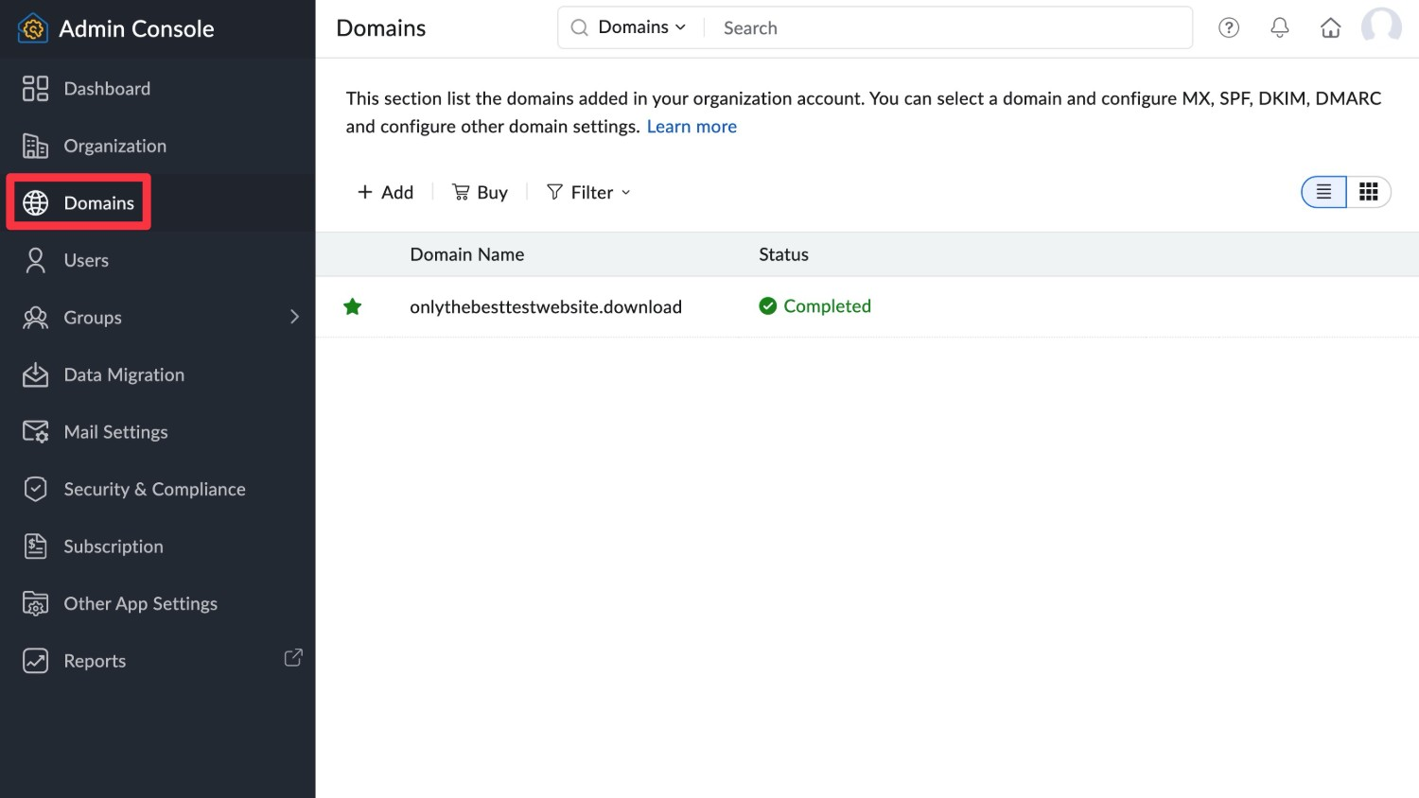Open the Data Migration section
Image resolution: width=1419 pixels, height=798 pixels.
click(124, 374)
